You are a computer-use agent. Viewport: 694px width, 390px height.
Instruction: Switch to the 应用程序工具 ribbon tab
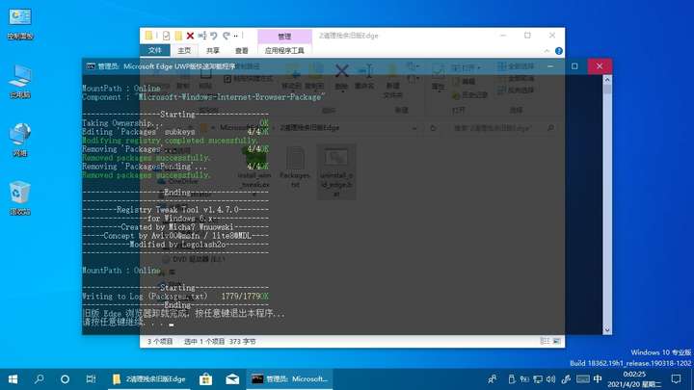[284, 50]
